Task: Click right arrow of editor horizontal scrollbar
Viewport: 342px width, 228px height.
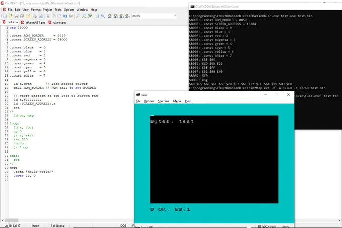Action: point(339,220)
